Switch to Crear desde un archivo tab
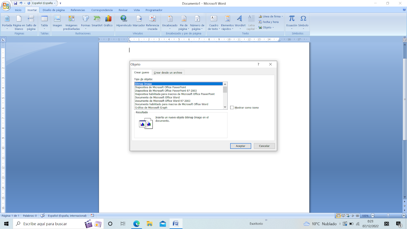 click(168, 73)
